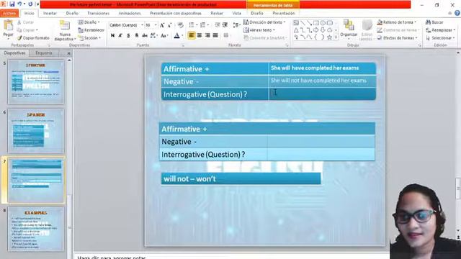The image size is (461, 259).
Task: Click the empty Interrogative answer cell in top table
Action: pyautogui.click(x=322, y=94)
